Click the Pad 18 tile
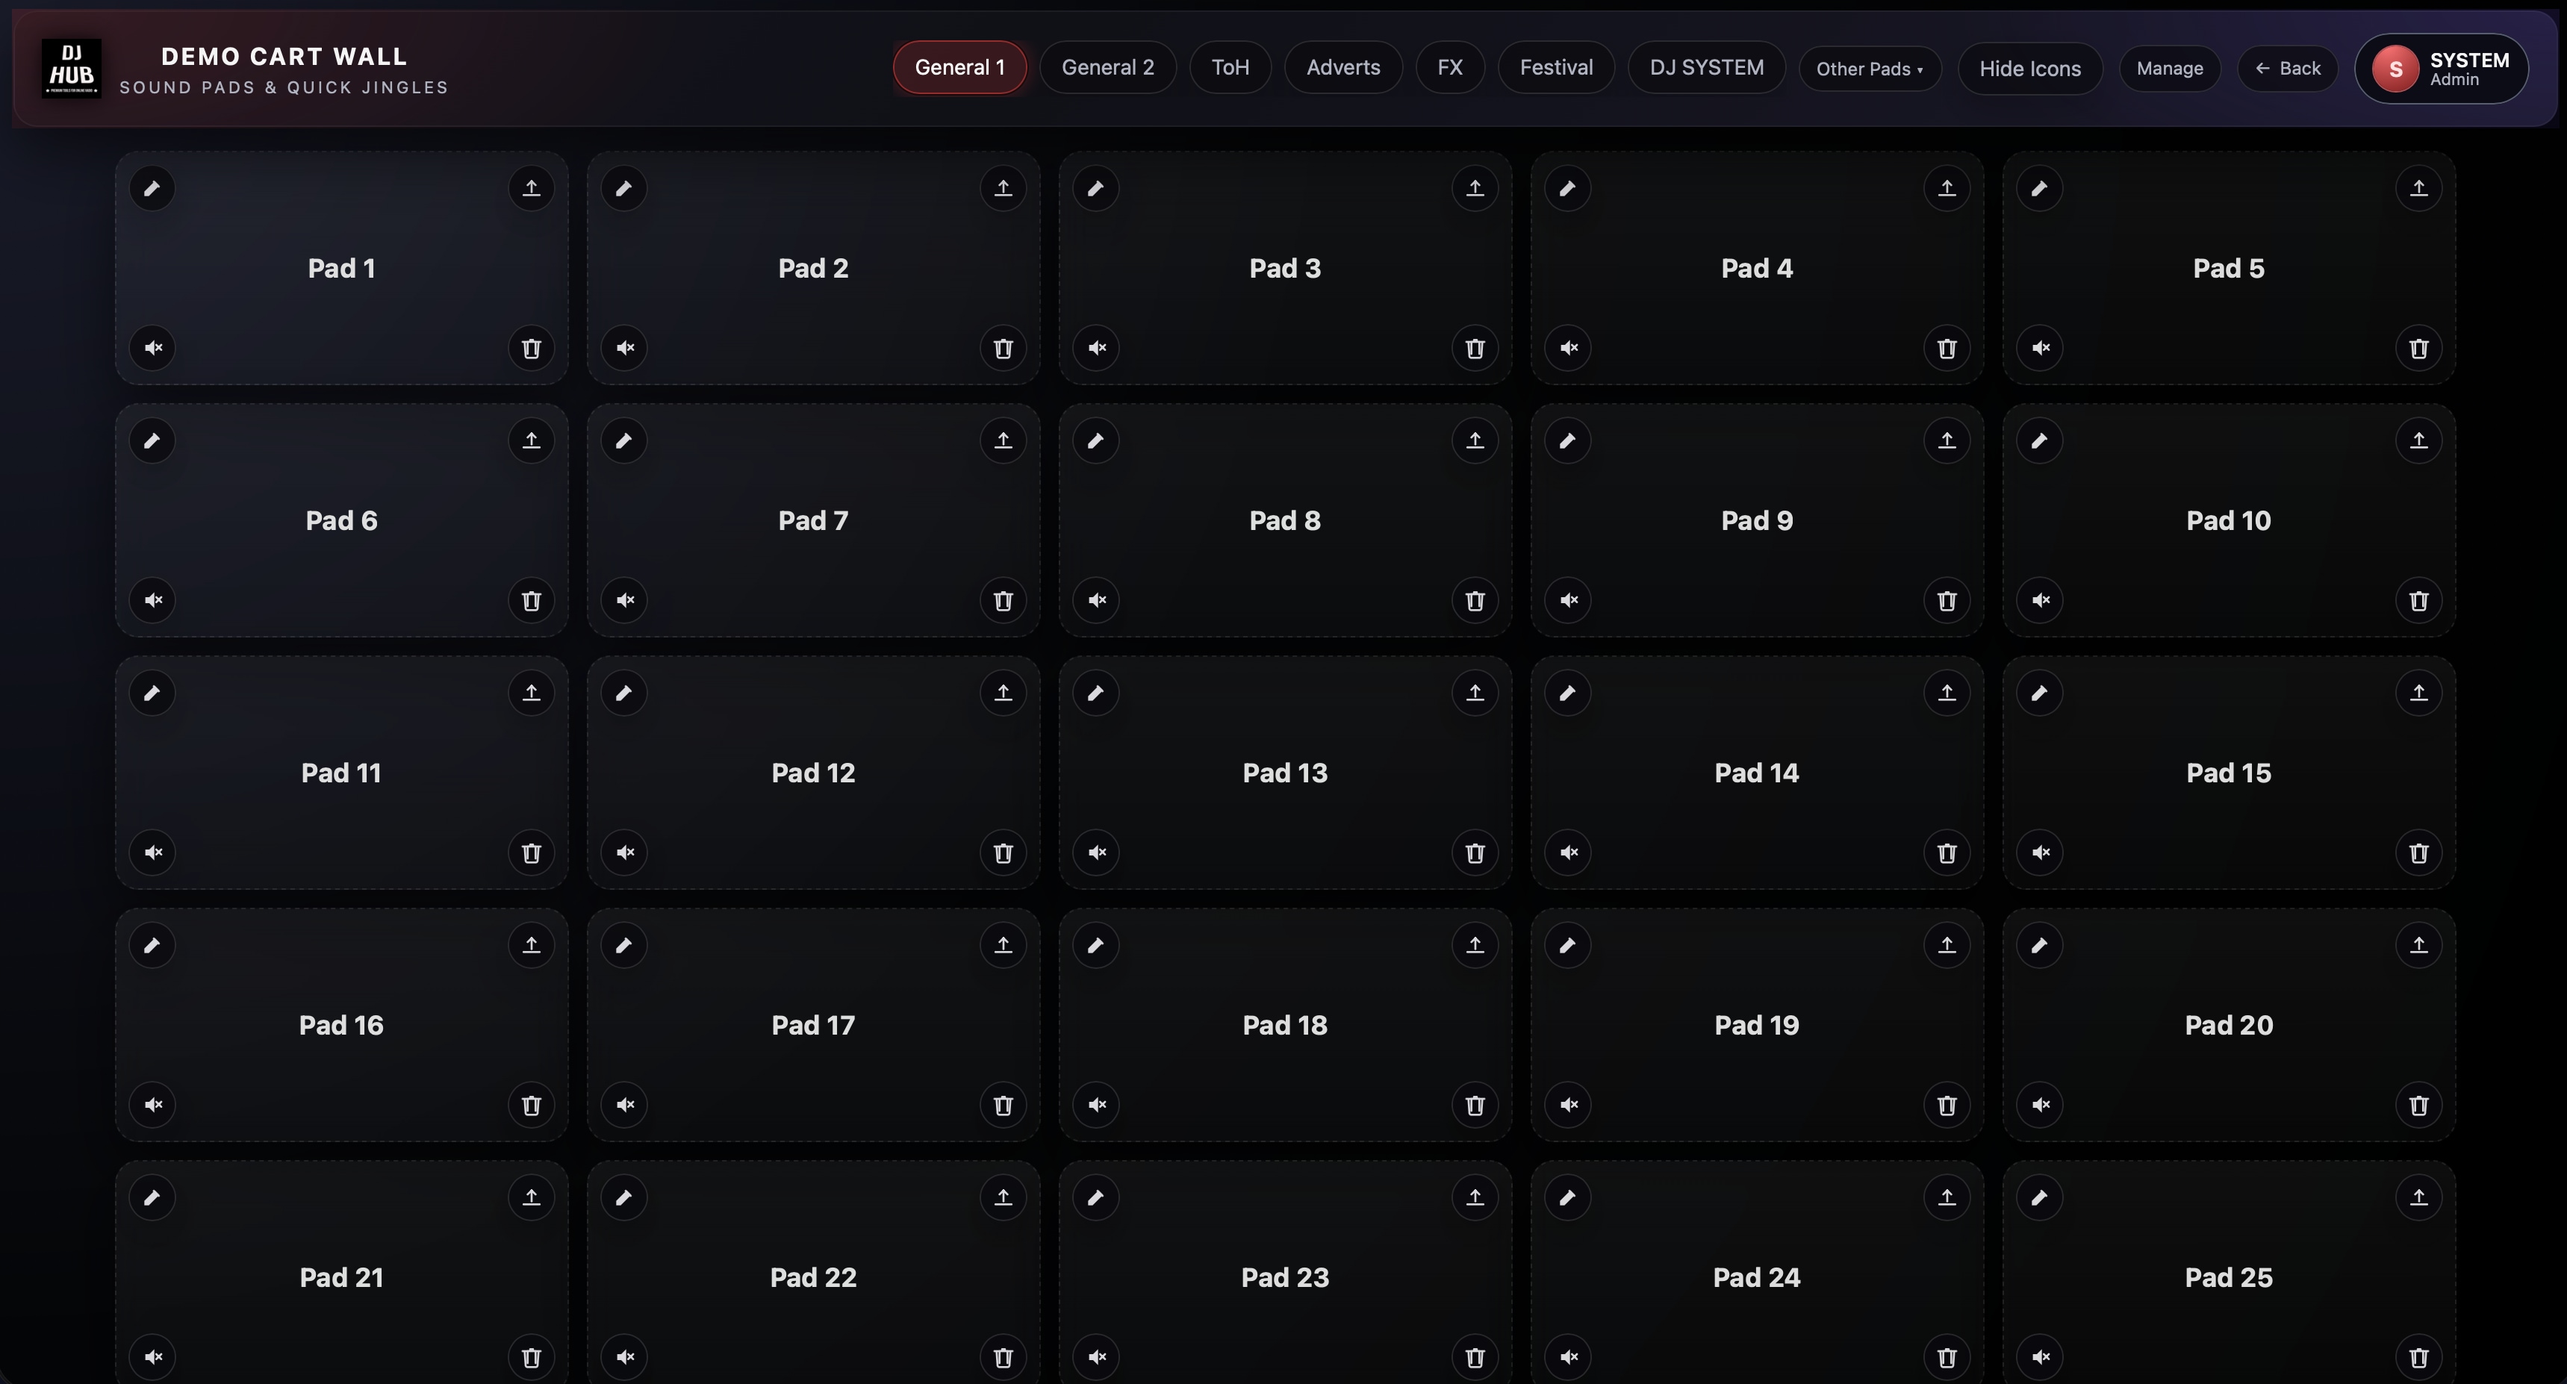2567x1384 pixels. click(1284, 1024)
